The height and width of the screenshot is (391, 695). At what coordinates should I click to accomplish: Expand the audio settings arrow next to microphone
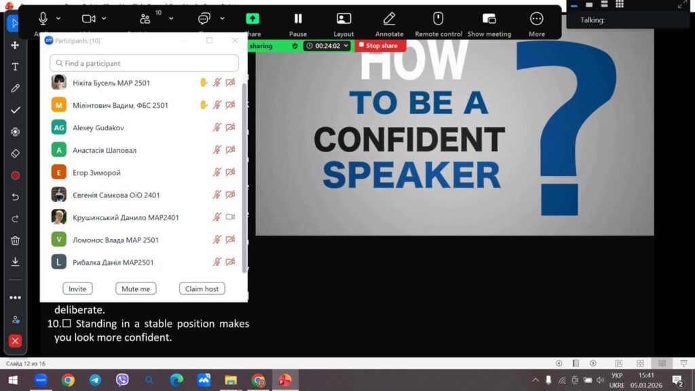(x=58, y=19)
